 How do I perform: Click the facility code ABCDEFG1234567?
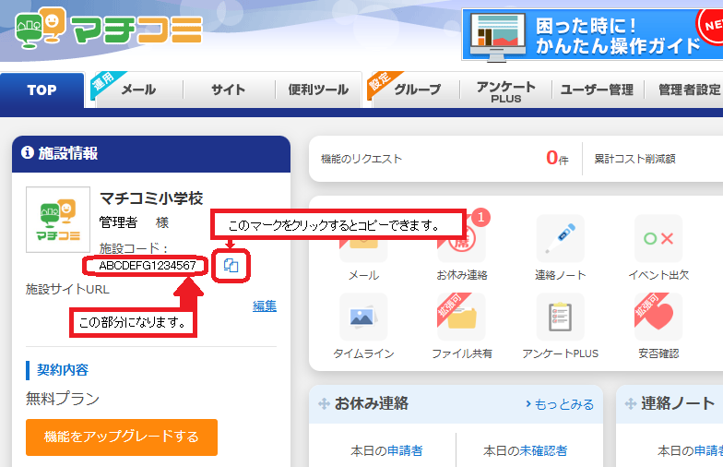(x=147, y=266)
